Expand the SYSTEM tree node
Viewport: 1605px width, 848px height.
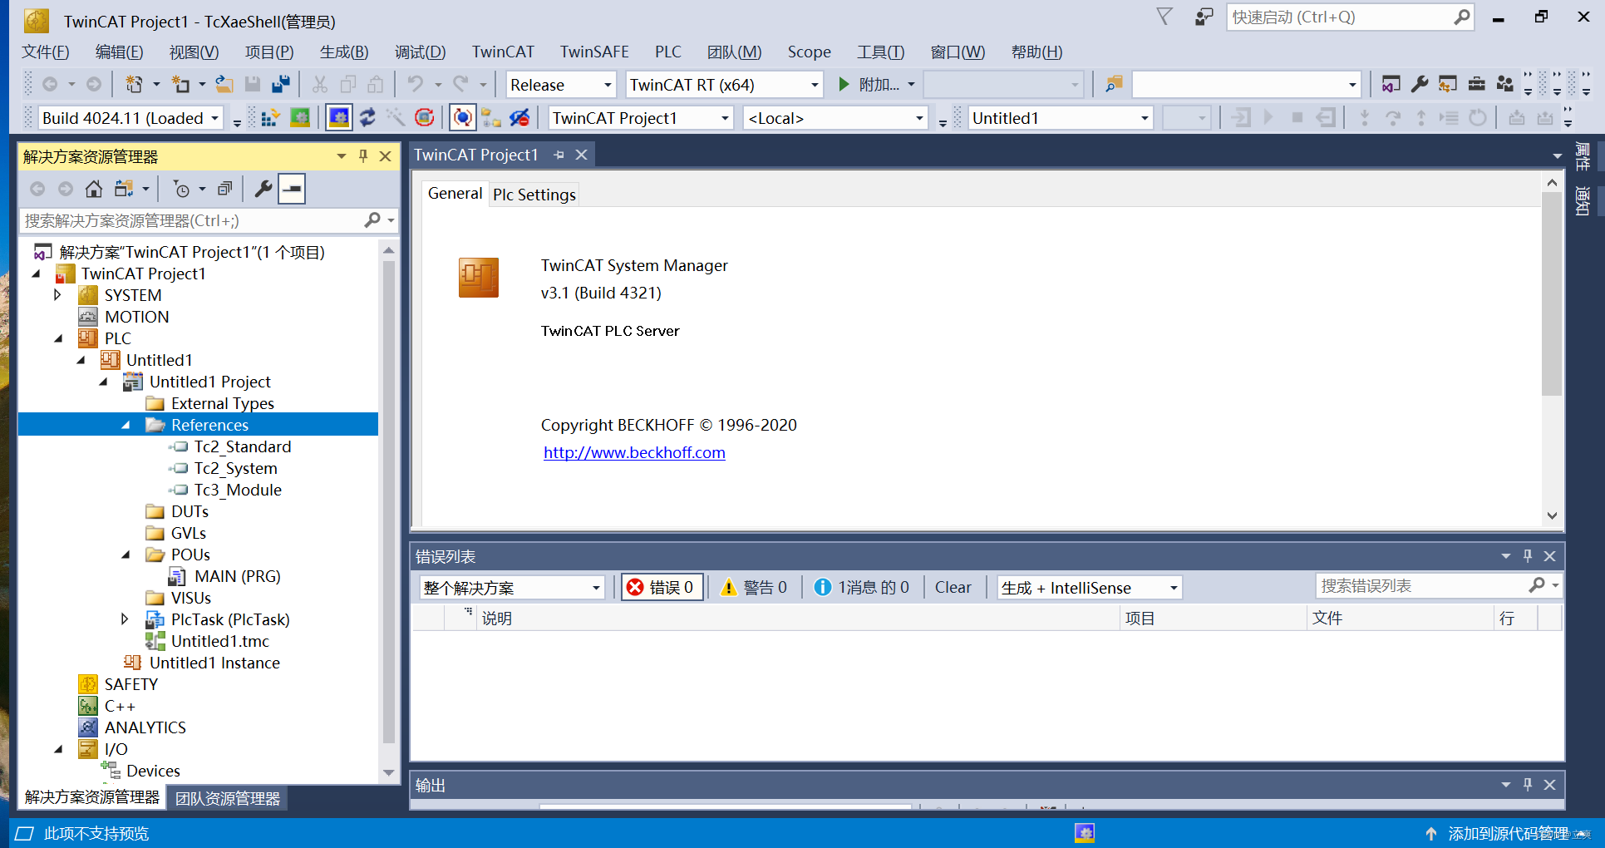[57, 295]
